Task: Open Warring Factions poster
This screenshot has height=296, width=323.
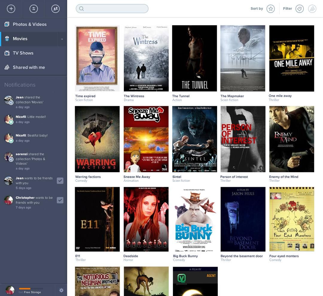Action: pyautogui.click(x=97, y=139)
